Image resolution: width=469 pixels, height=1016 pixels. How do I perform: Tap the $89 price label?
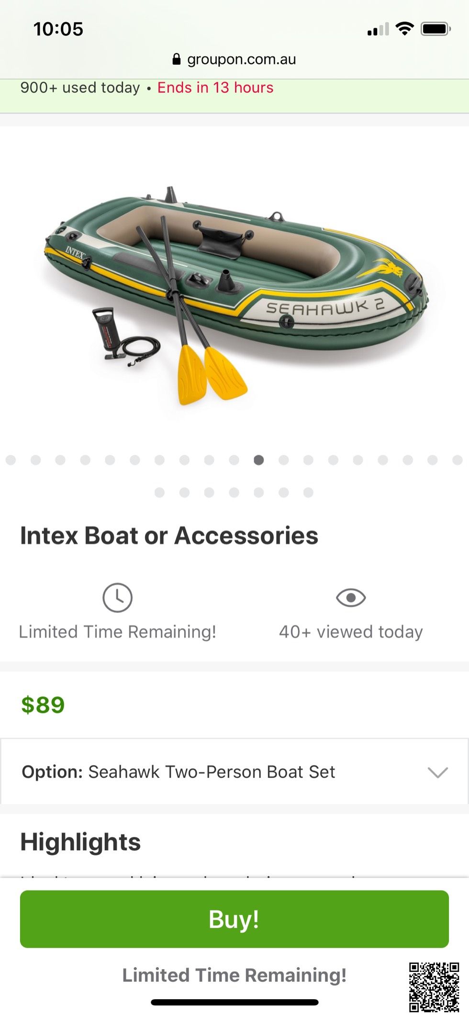tap(43, 704)
